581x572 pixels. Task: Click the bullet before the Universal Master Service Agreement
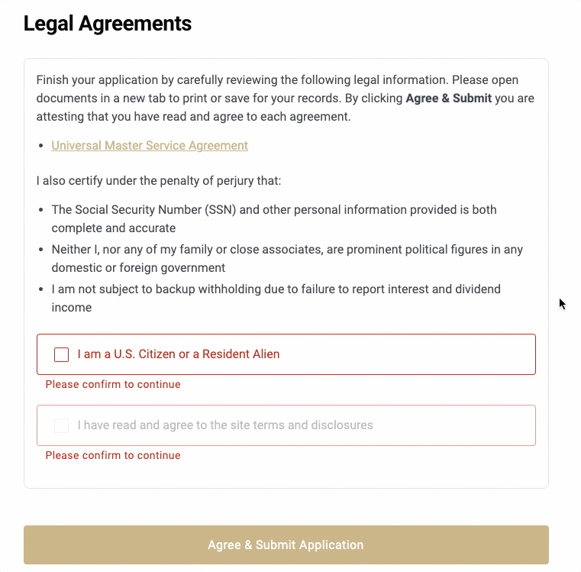click(x=40, y=146)
